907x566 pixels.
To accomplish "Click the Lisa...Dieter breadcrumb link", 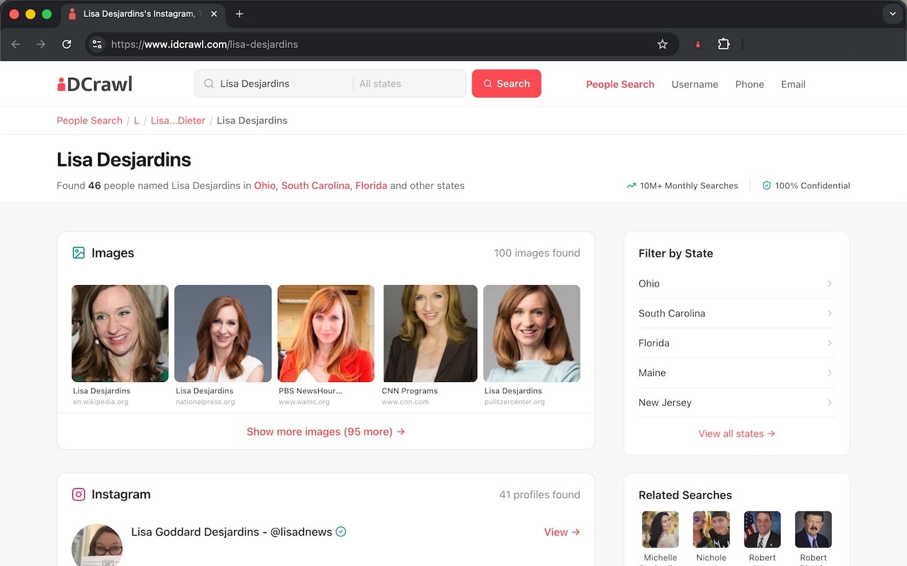I will [178, 120].
